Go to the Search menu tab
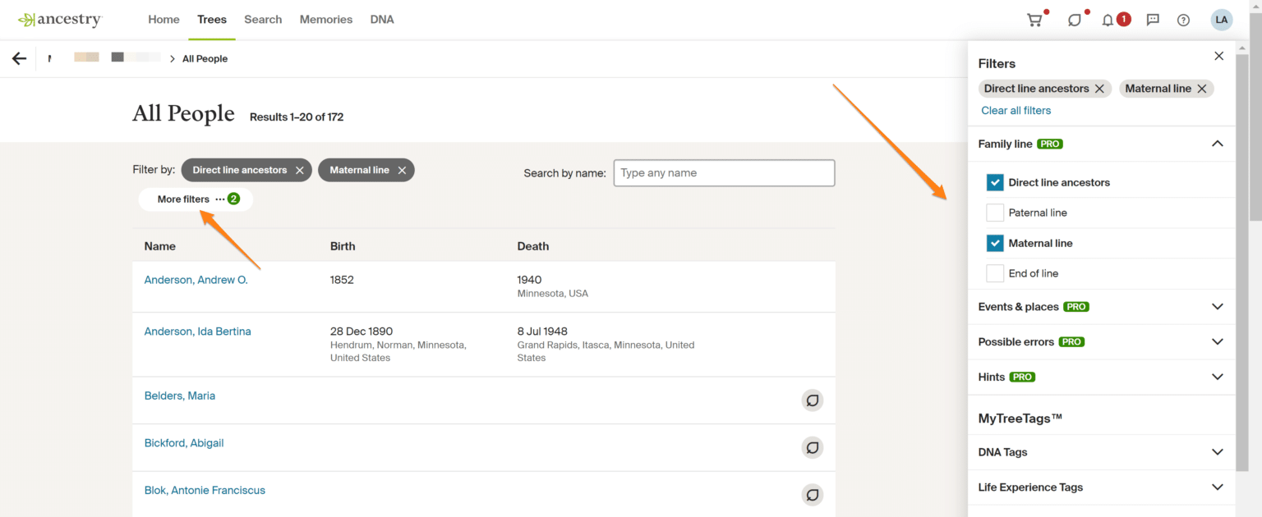 (263, 20)
